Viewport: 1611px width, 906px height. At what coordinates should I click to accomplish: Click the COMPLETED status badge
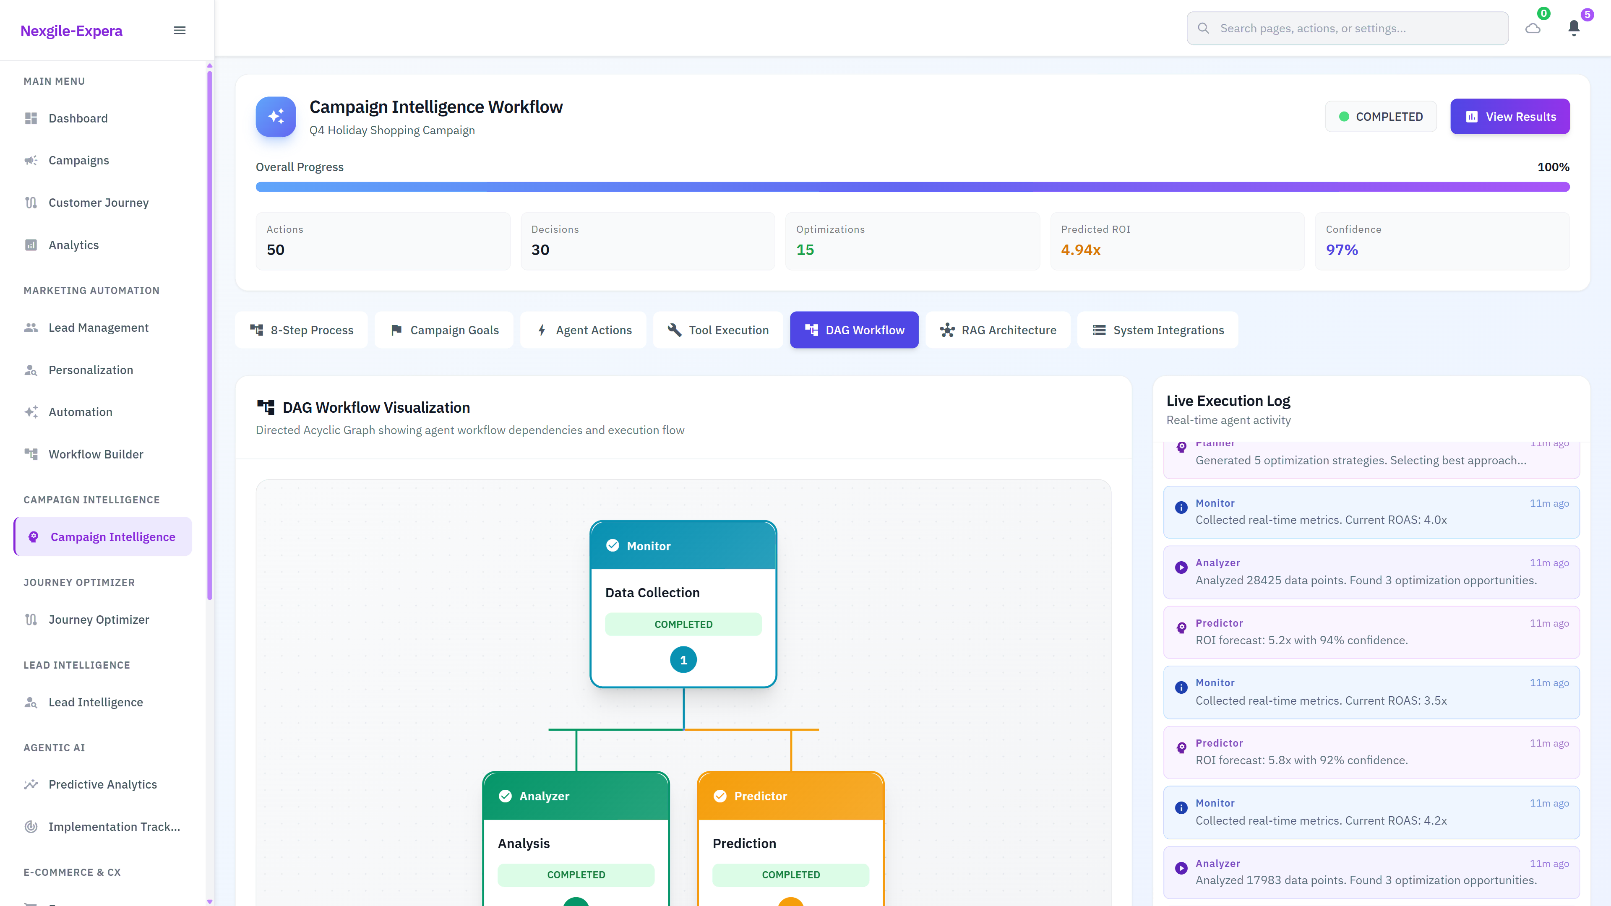pyautogui.click(x=1381, y=116)
